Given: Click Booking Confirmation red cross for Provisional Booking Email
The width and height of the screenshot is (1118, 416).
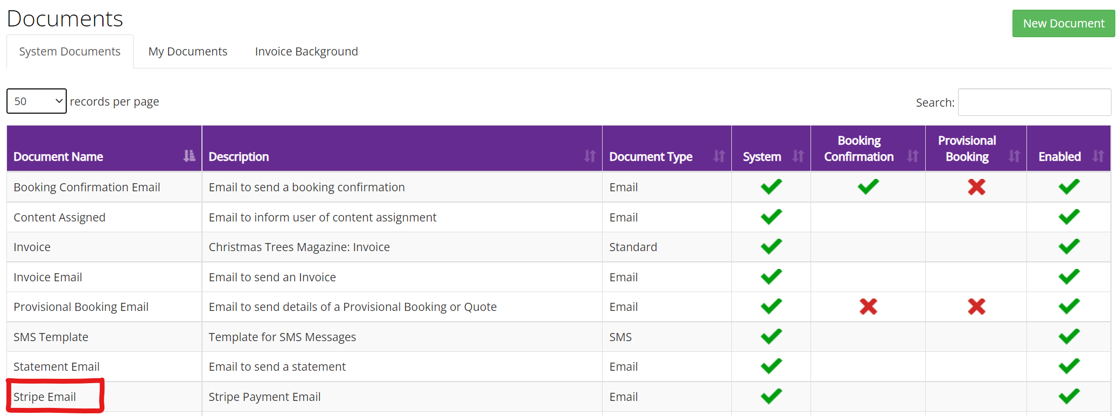Looking at the screenshot, I should click(868, 307).
